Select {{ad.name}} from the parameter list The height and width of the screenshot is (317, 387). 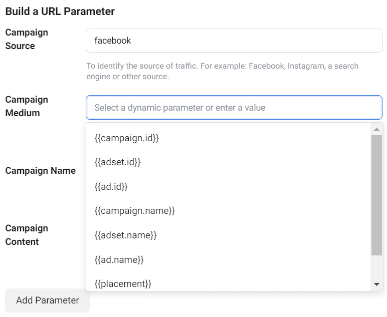228,259
